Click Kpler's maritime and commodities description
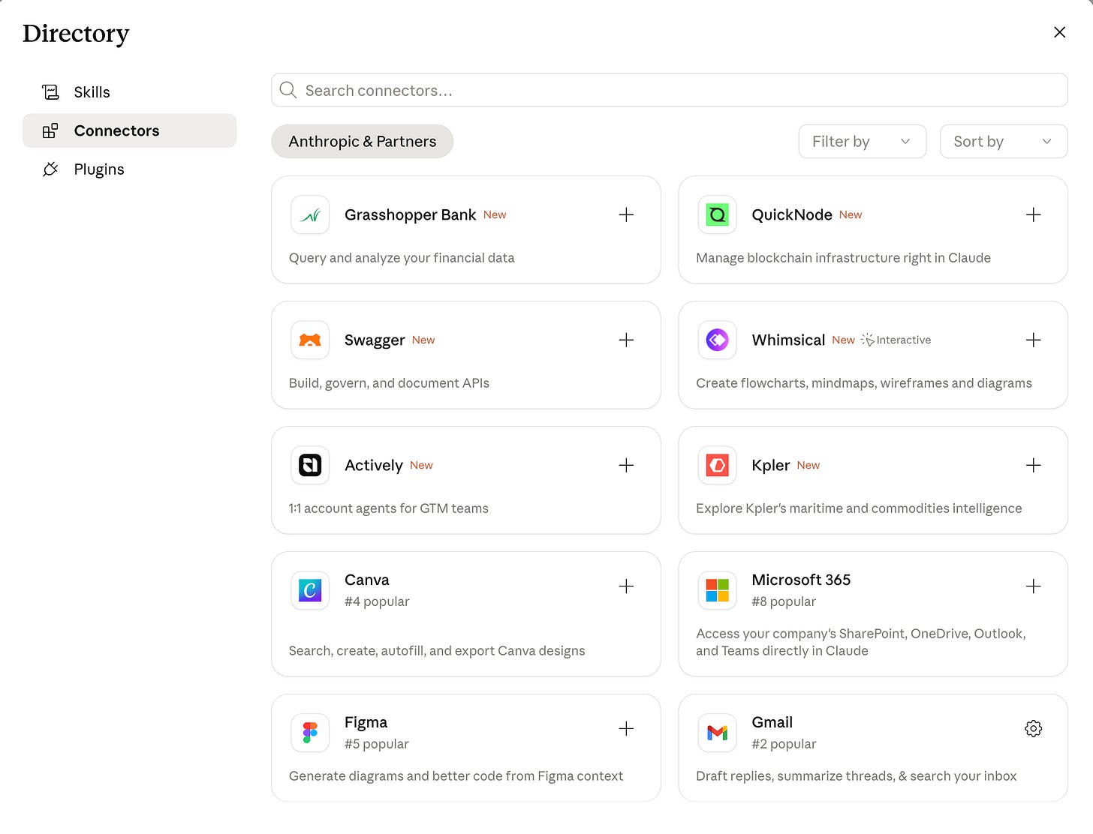Image resolution: width=1093 pixels, height=834 pixels. (859, 508)
